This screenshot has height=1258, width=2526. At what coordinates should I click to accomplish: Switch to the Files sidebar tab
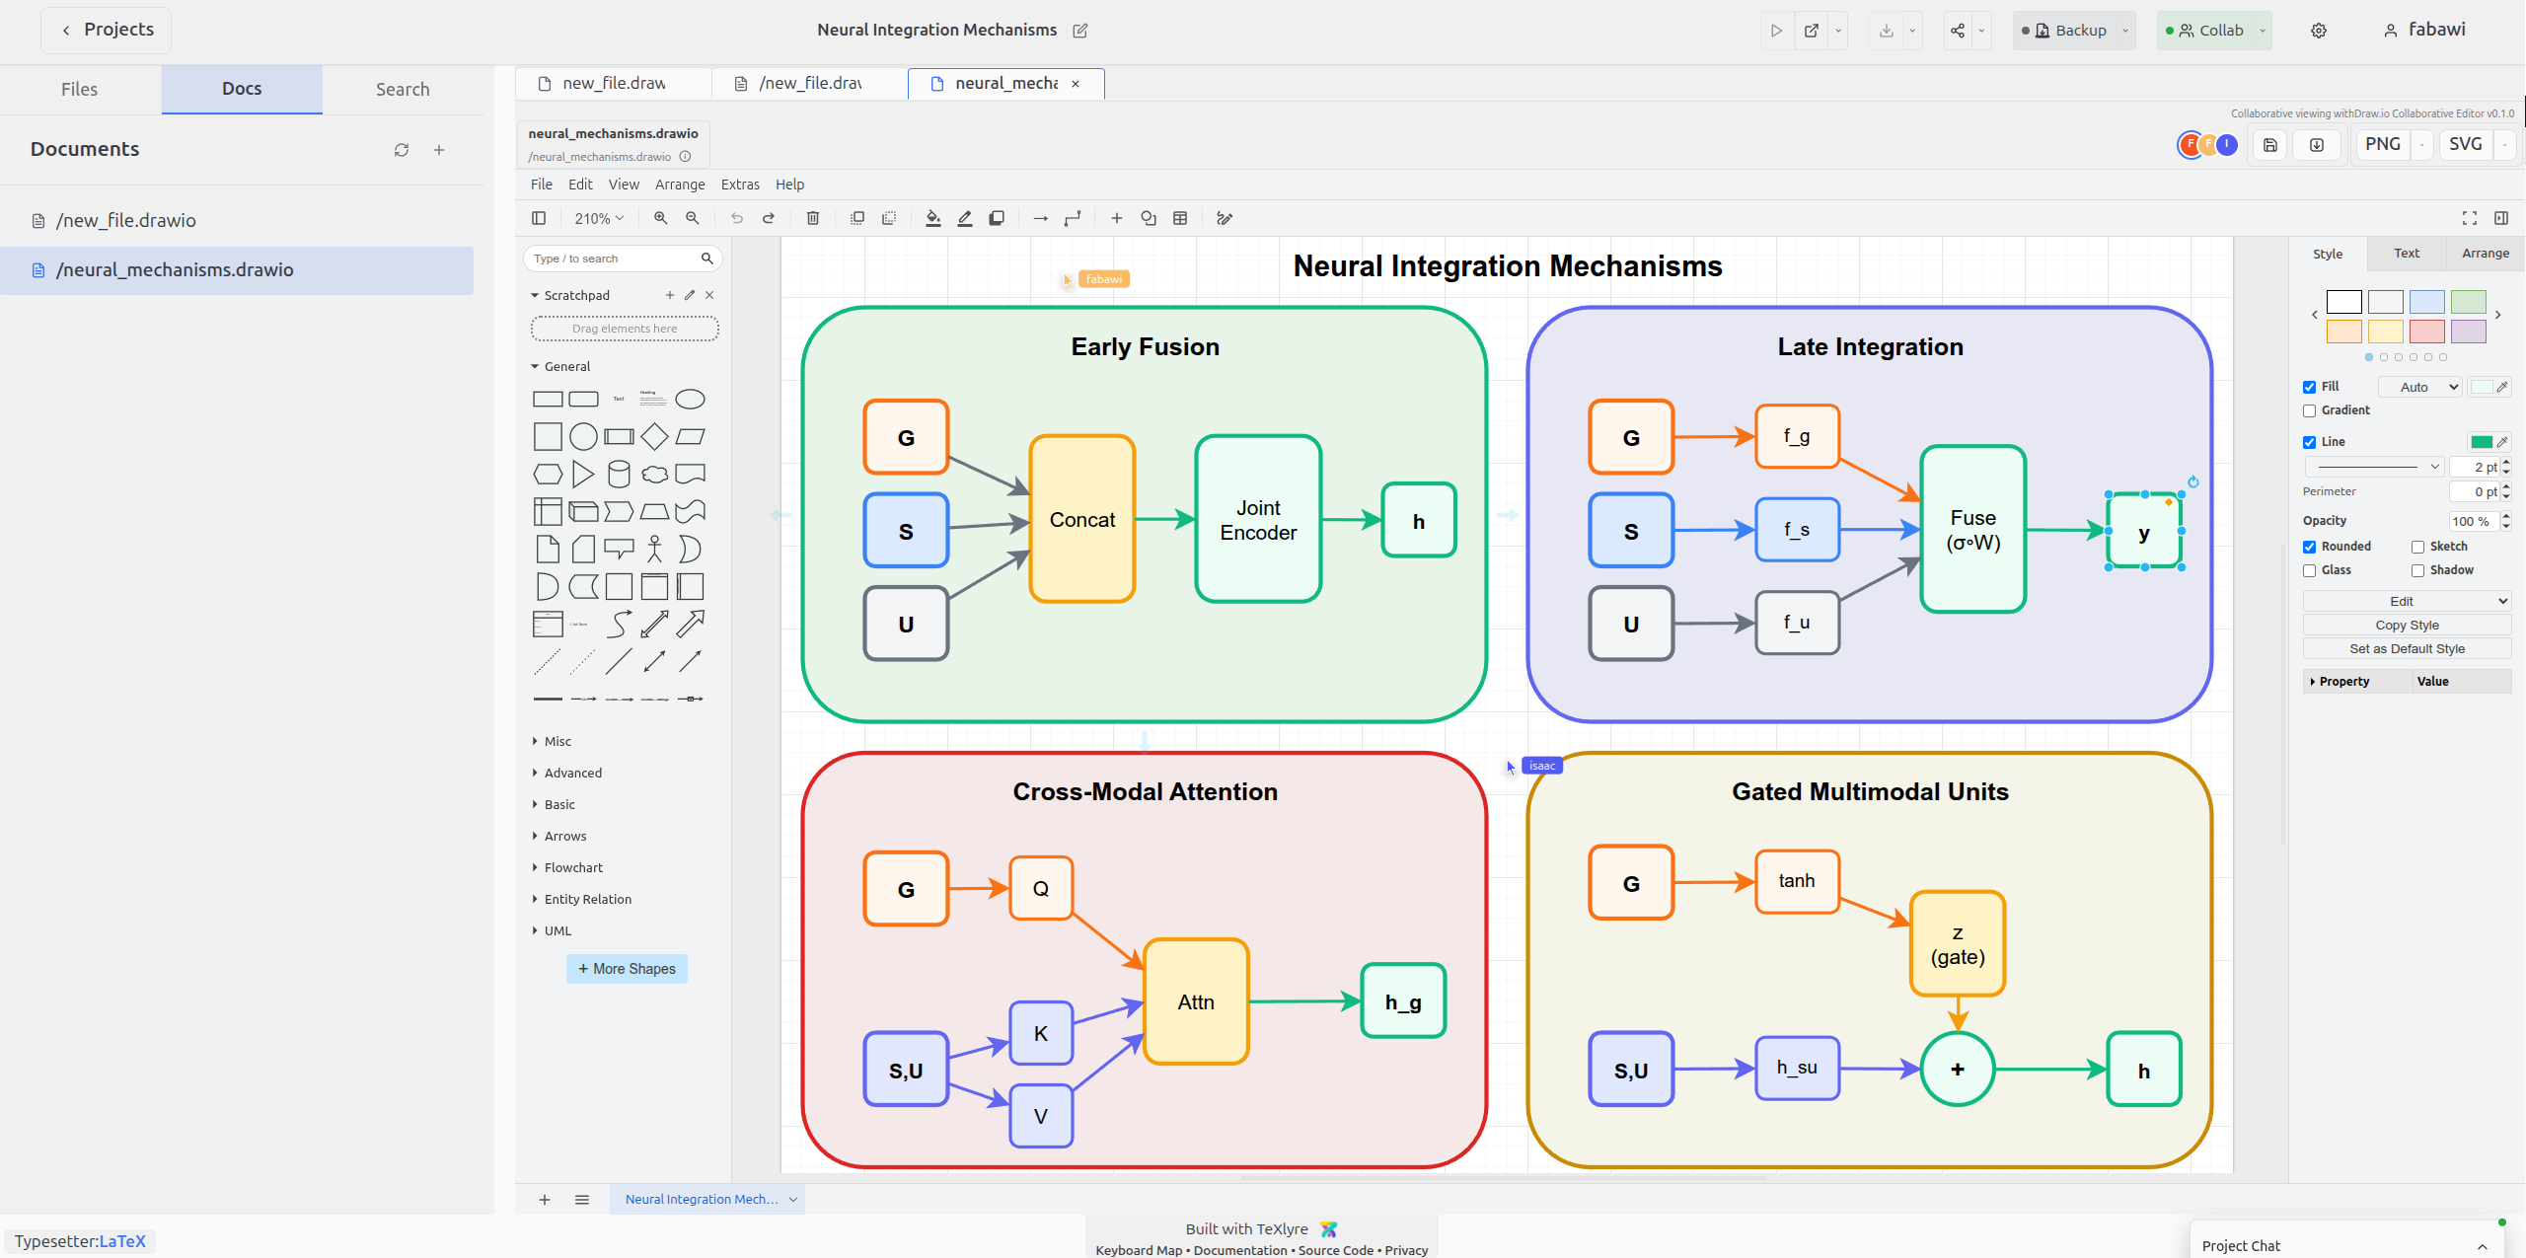tap(80, 90)
